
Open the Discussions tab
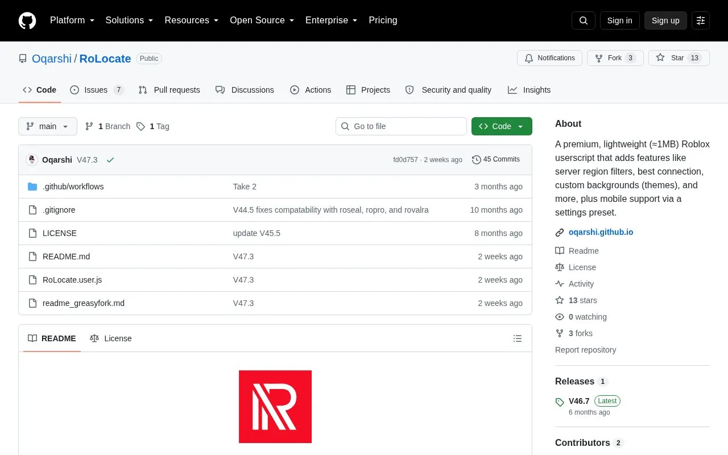[245, 90]
